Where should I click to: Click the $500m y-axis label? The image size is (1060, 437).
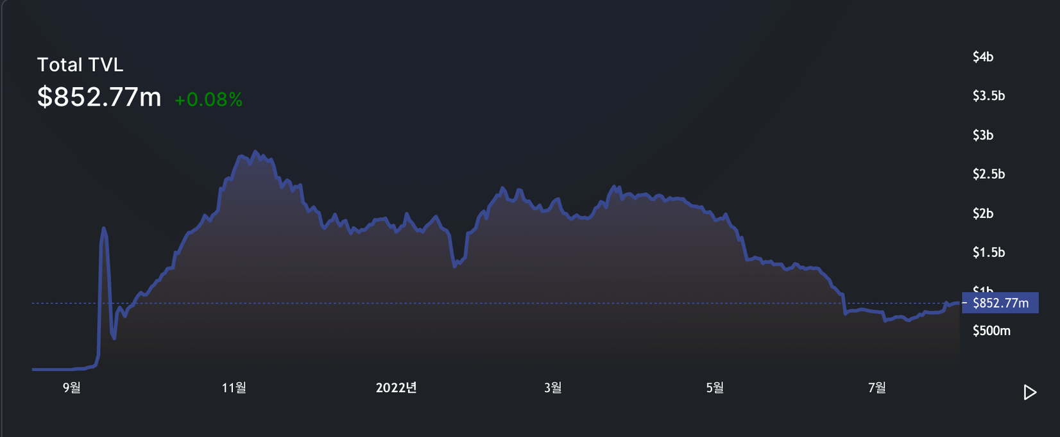point(991,331)
